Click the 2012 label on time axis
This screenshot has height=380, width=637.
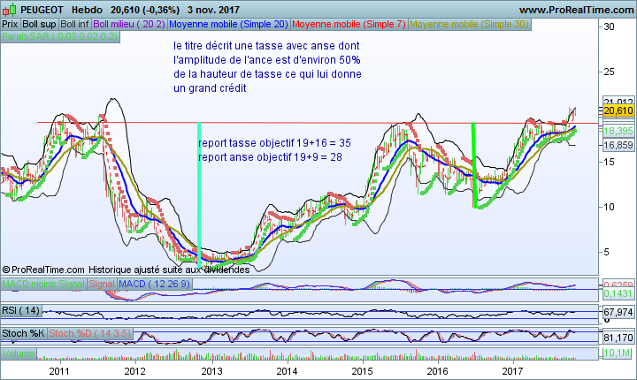point(134,371)
